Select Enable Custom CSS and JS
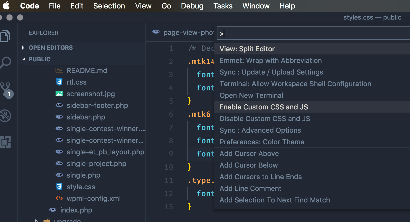The width and height of the screenshot is (410, 222). tap(312, 107)
